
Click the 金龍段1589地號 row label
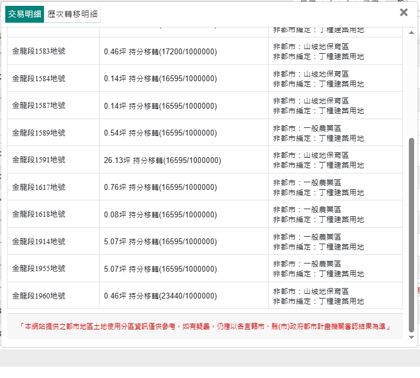(39, 133)
